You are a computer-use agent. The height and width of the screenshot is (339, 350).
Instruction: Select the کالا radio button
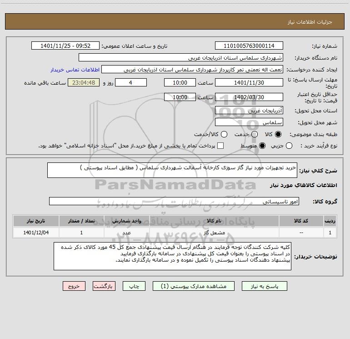278,134
